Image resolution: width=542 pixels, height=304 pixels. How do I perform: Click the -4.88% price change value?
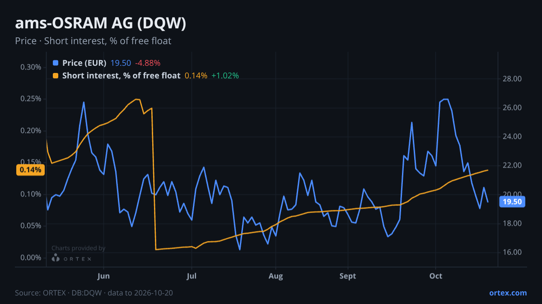[148, 63]
